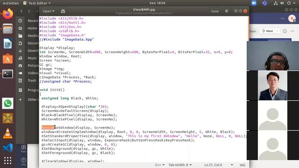Open network status in the system tray
The height and width of the screenshot is (168, 299).
click(x=276, y=3)
